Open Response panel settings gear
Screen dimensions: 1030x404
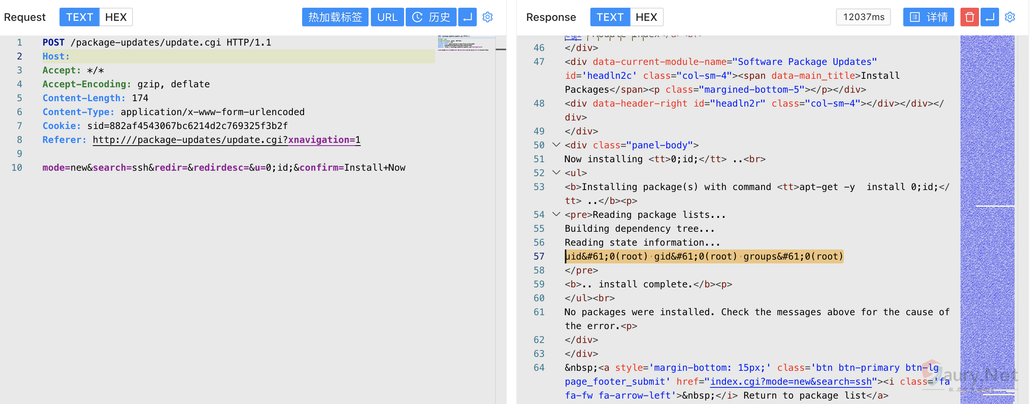[1010, 17]
